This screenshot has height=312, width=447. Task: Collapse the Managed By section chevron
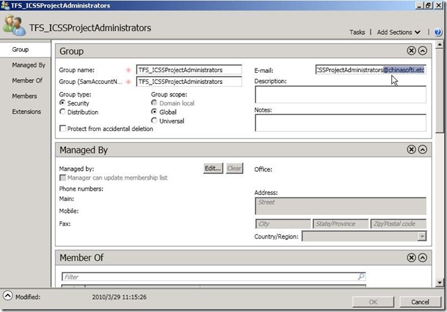pyautogui.click(x=423, y=150)
